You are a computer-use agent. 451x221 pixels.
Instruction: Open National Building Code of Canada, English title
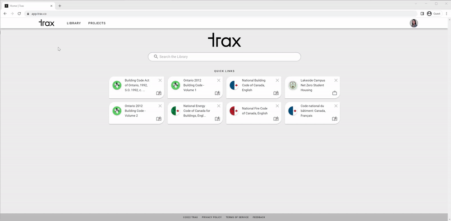(253, 85)
